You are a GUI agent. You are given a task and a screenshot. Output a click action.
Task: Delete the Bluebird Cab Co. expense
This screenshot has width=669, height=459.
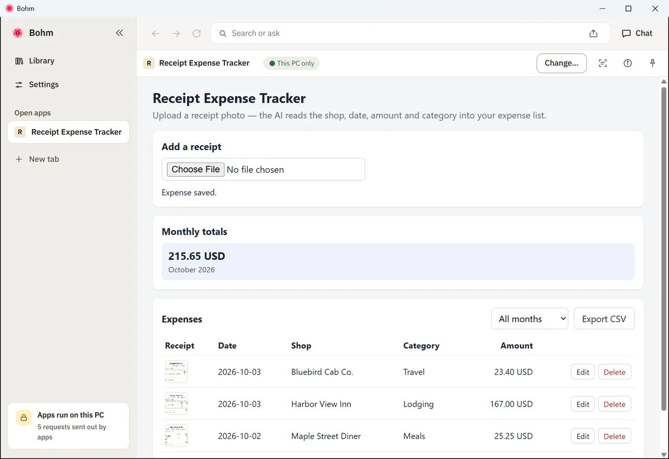coord(615,372)
